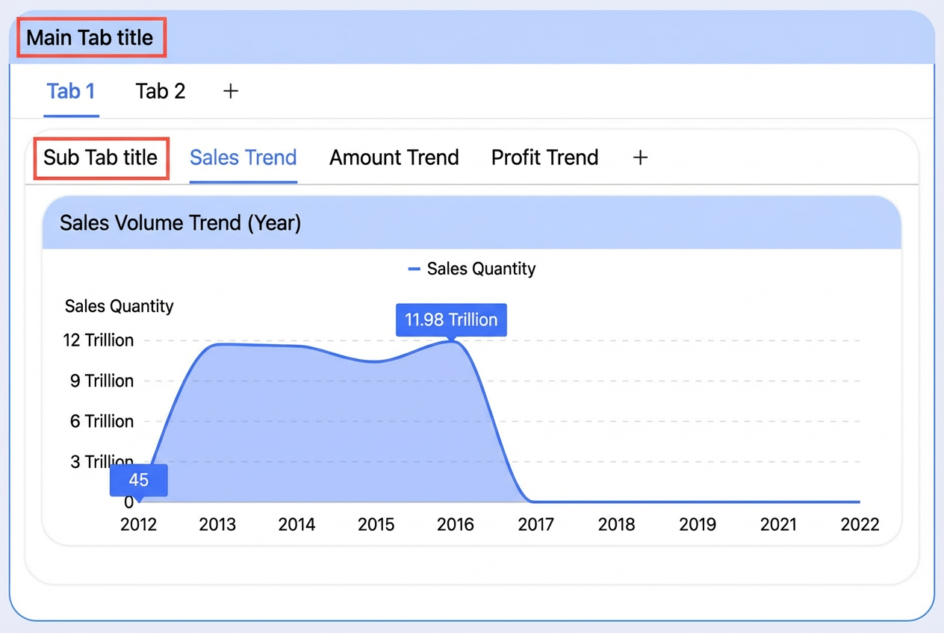Viewport: 944px width, 633px height.
Task: Toggle the Sales Quantity legend marker
Action: (x=414, y=269)
